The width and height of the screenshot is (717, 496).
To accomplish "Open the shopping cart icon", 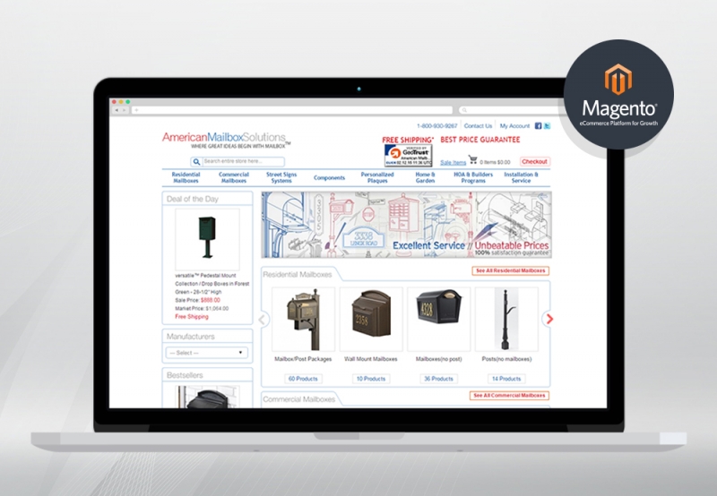I will (473, 159).
